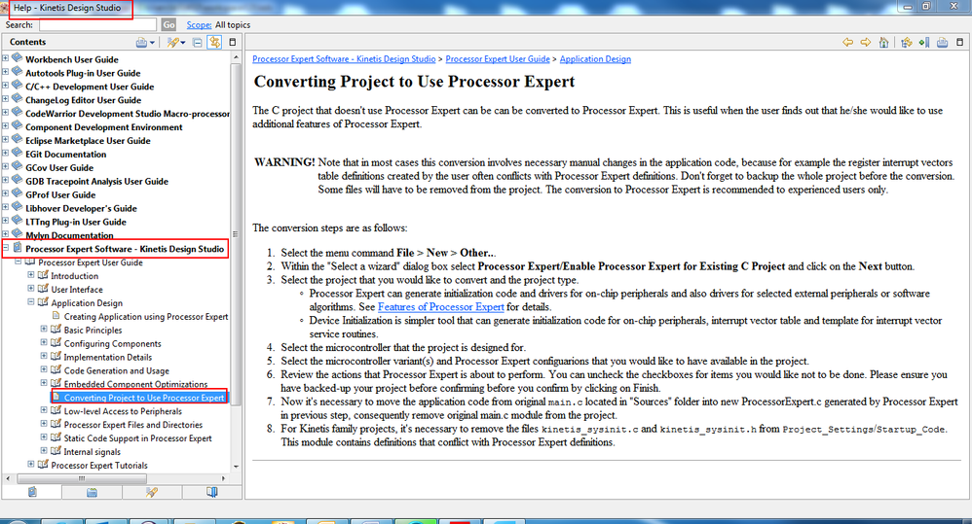The width and height of the screenshot is (972, 524).
Task: Select GCov User Guide topic
Action: click(59, 167)
